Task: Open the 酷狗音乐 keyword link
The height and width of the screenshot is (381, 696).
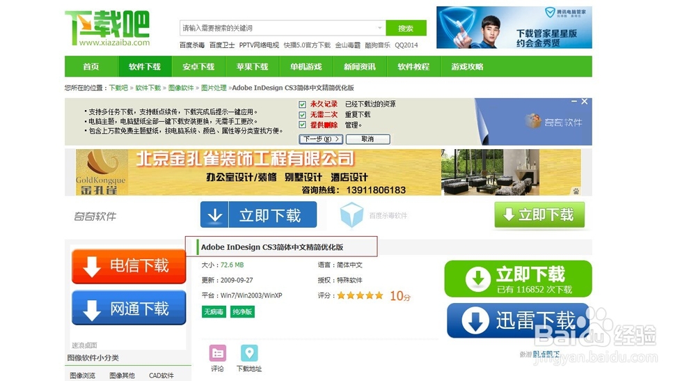Action: click(378, 45)
